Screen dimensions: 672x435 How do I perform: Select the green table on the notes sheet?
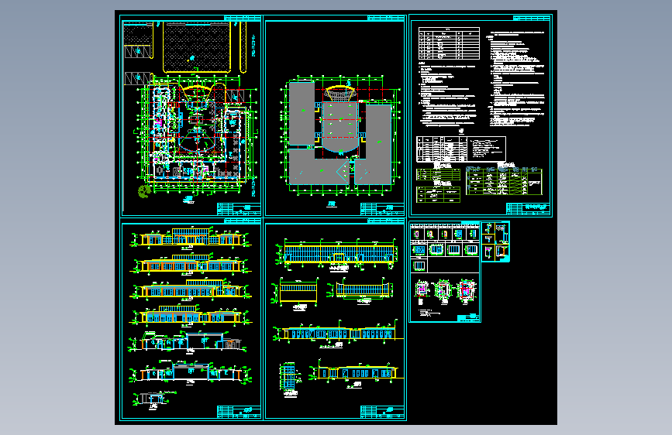pyautogui.click(x=504, y=182)
